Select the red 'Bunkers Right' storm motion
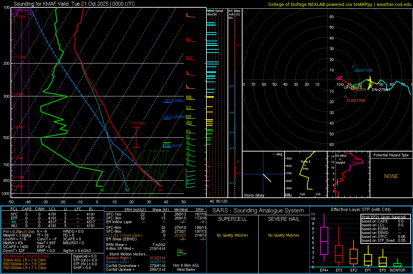 [136, 258]
